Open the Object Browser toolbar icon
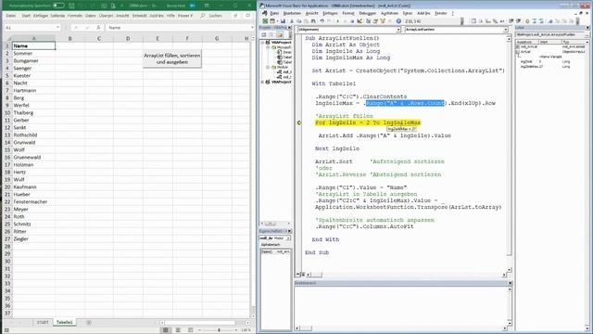Viewport: 593px width, 334px height. coord(383,21)
